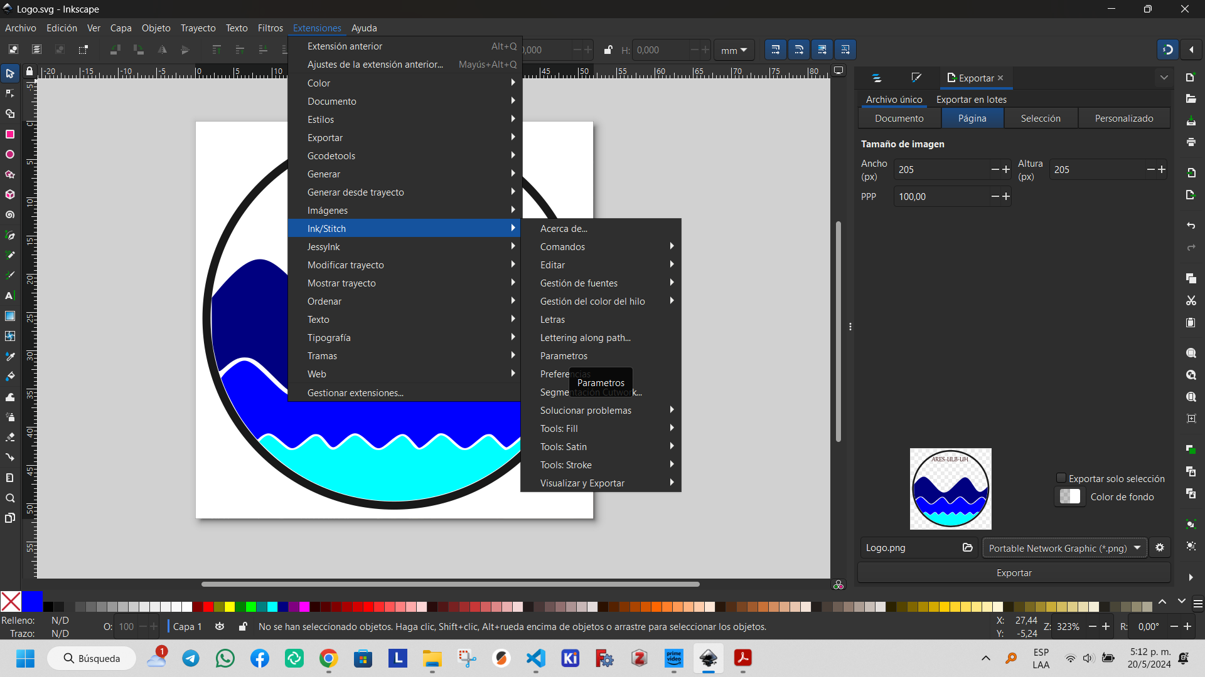This screenshot has height=677, width=1205.
Task: Select the Calligraphy tool
Action: pyautogui.click(x=10, y=275)
